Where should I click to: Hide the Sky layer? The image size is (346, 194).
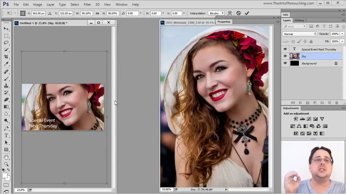point(285,56)
